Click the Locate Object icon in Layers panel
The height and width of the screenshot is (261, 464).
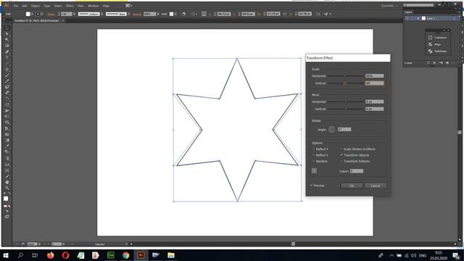tap(428, 63)
